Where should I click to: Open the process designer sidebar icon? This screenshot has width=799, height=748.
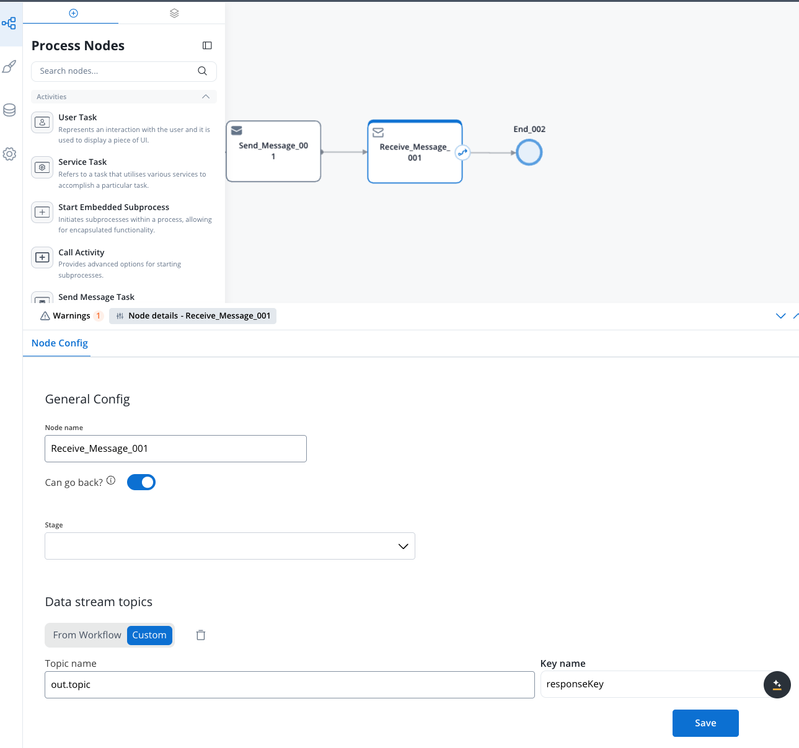(9, 24)
